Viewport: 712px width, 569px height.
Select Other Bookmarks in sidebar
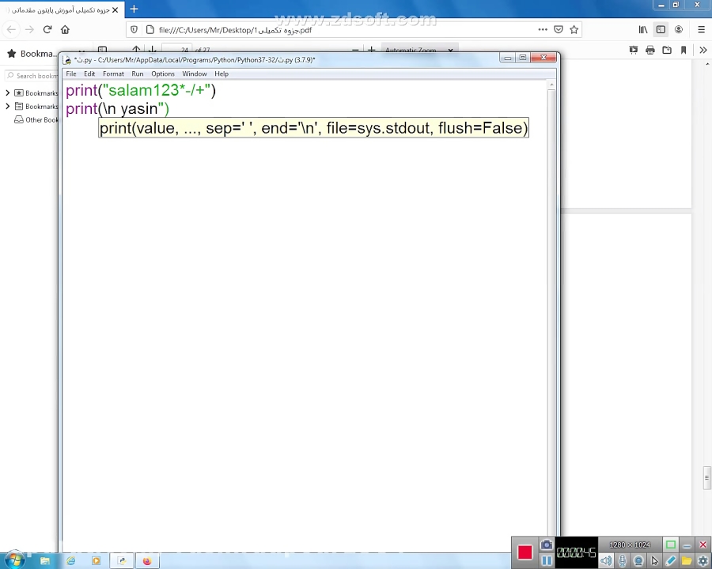36,120
